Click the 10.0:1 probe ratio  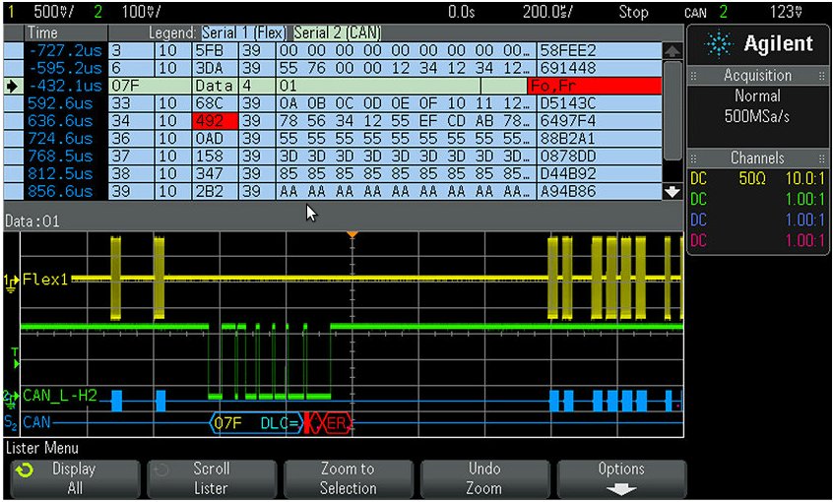pos(804,179)
